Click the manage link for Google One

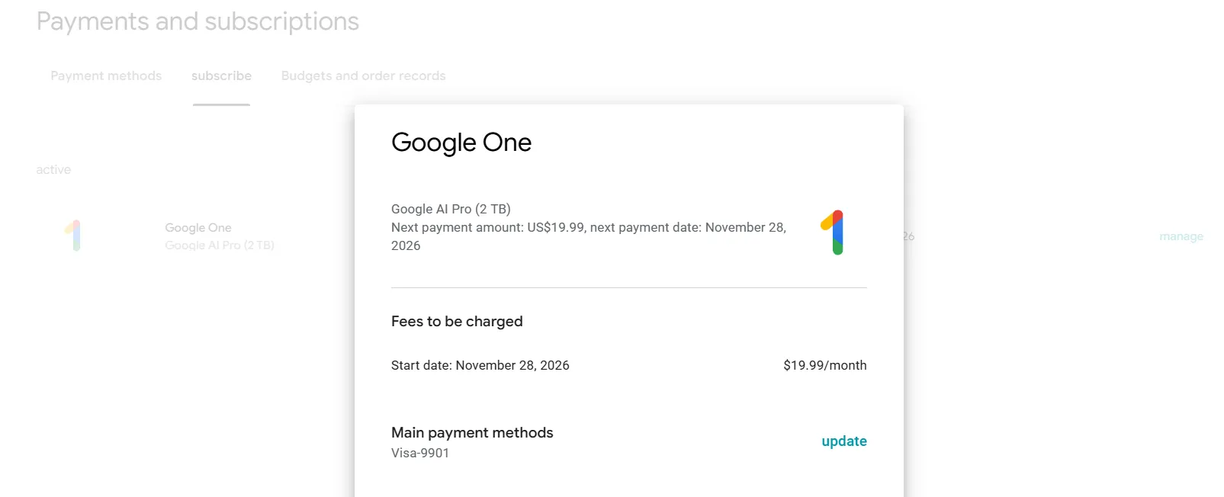pyautogui.click(x=1181, y=237)
